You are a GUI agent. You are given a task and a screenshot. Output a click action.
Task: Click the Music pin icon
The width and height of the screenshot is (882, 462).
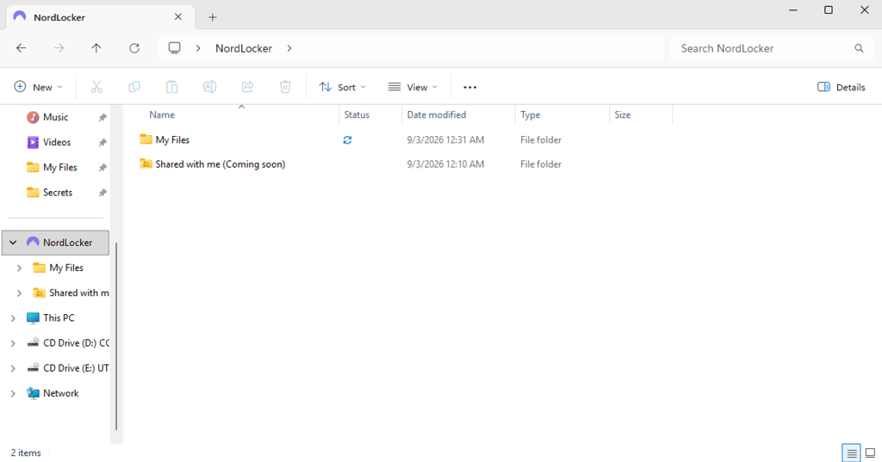102,118
